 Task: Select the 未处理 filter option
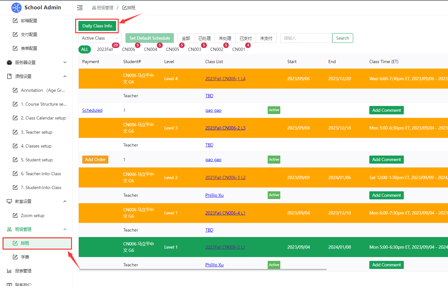click(225, 38)
